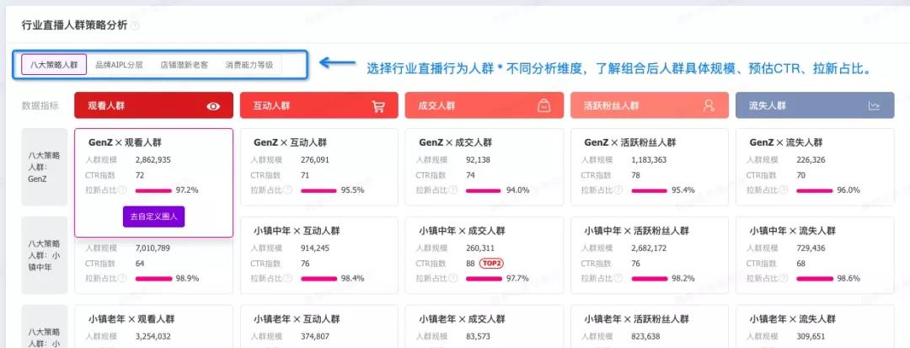The image size is (910, 348).
Task: Click 拉新占比 help icon in GenZ × 互动人群
Action: [288, 190]
